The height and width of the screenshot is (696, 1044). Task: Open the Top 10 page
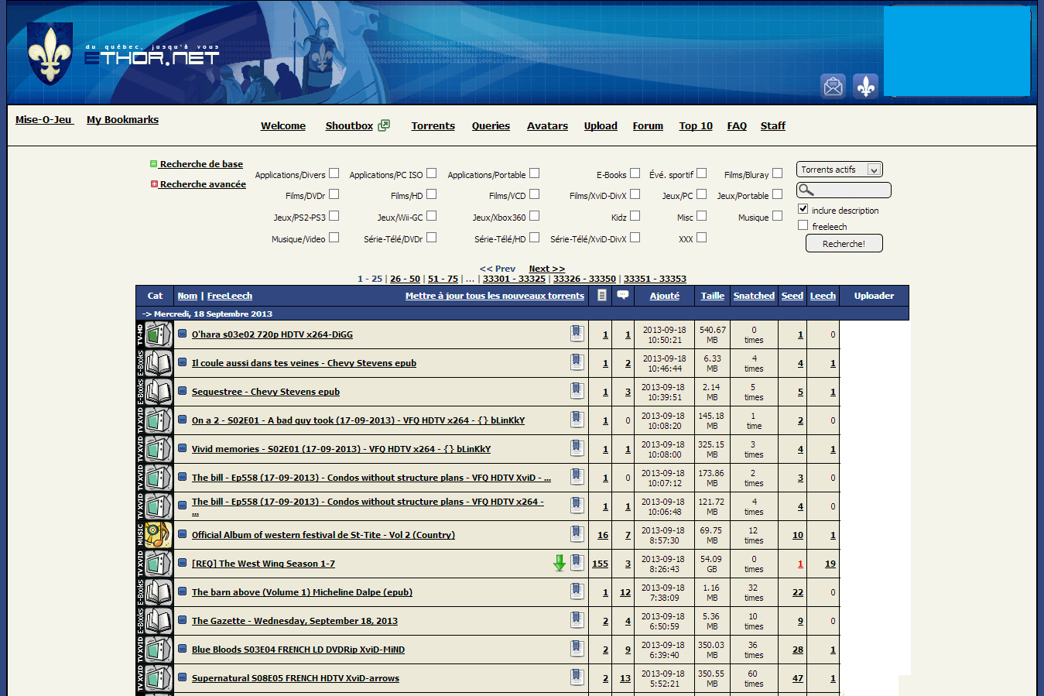pyautogui.click(x=696, y=126)
